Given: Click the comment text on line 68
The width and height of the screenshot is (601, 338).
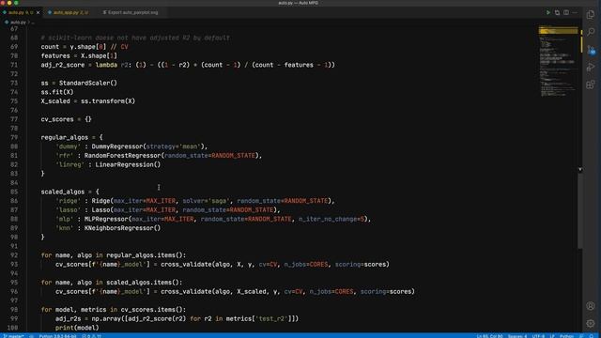Looking at the screenshot, I should (x=135, y=38).
